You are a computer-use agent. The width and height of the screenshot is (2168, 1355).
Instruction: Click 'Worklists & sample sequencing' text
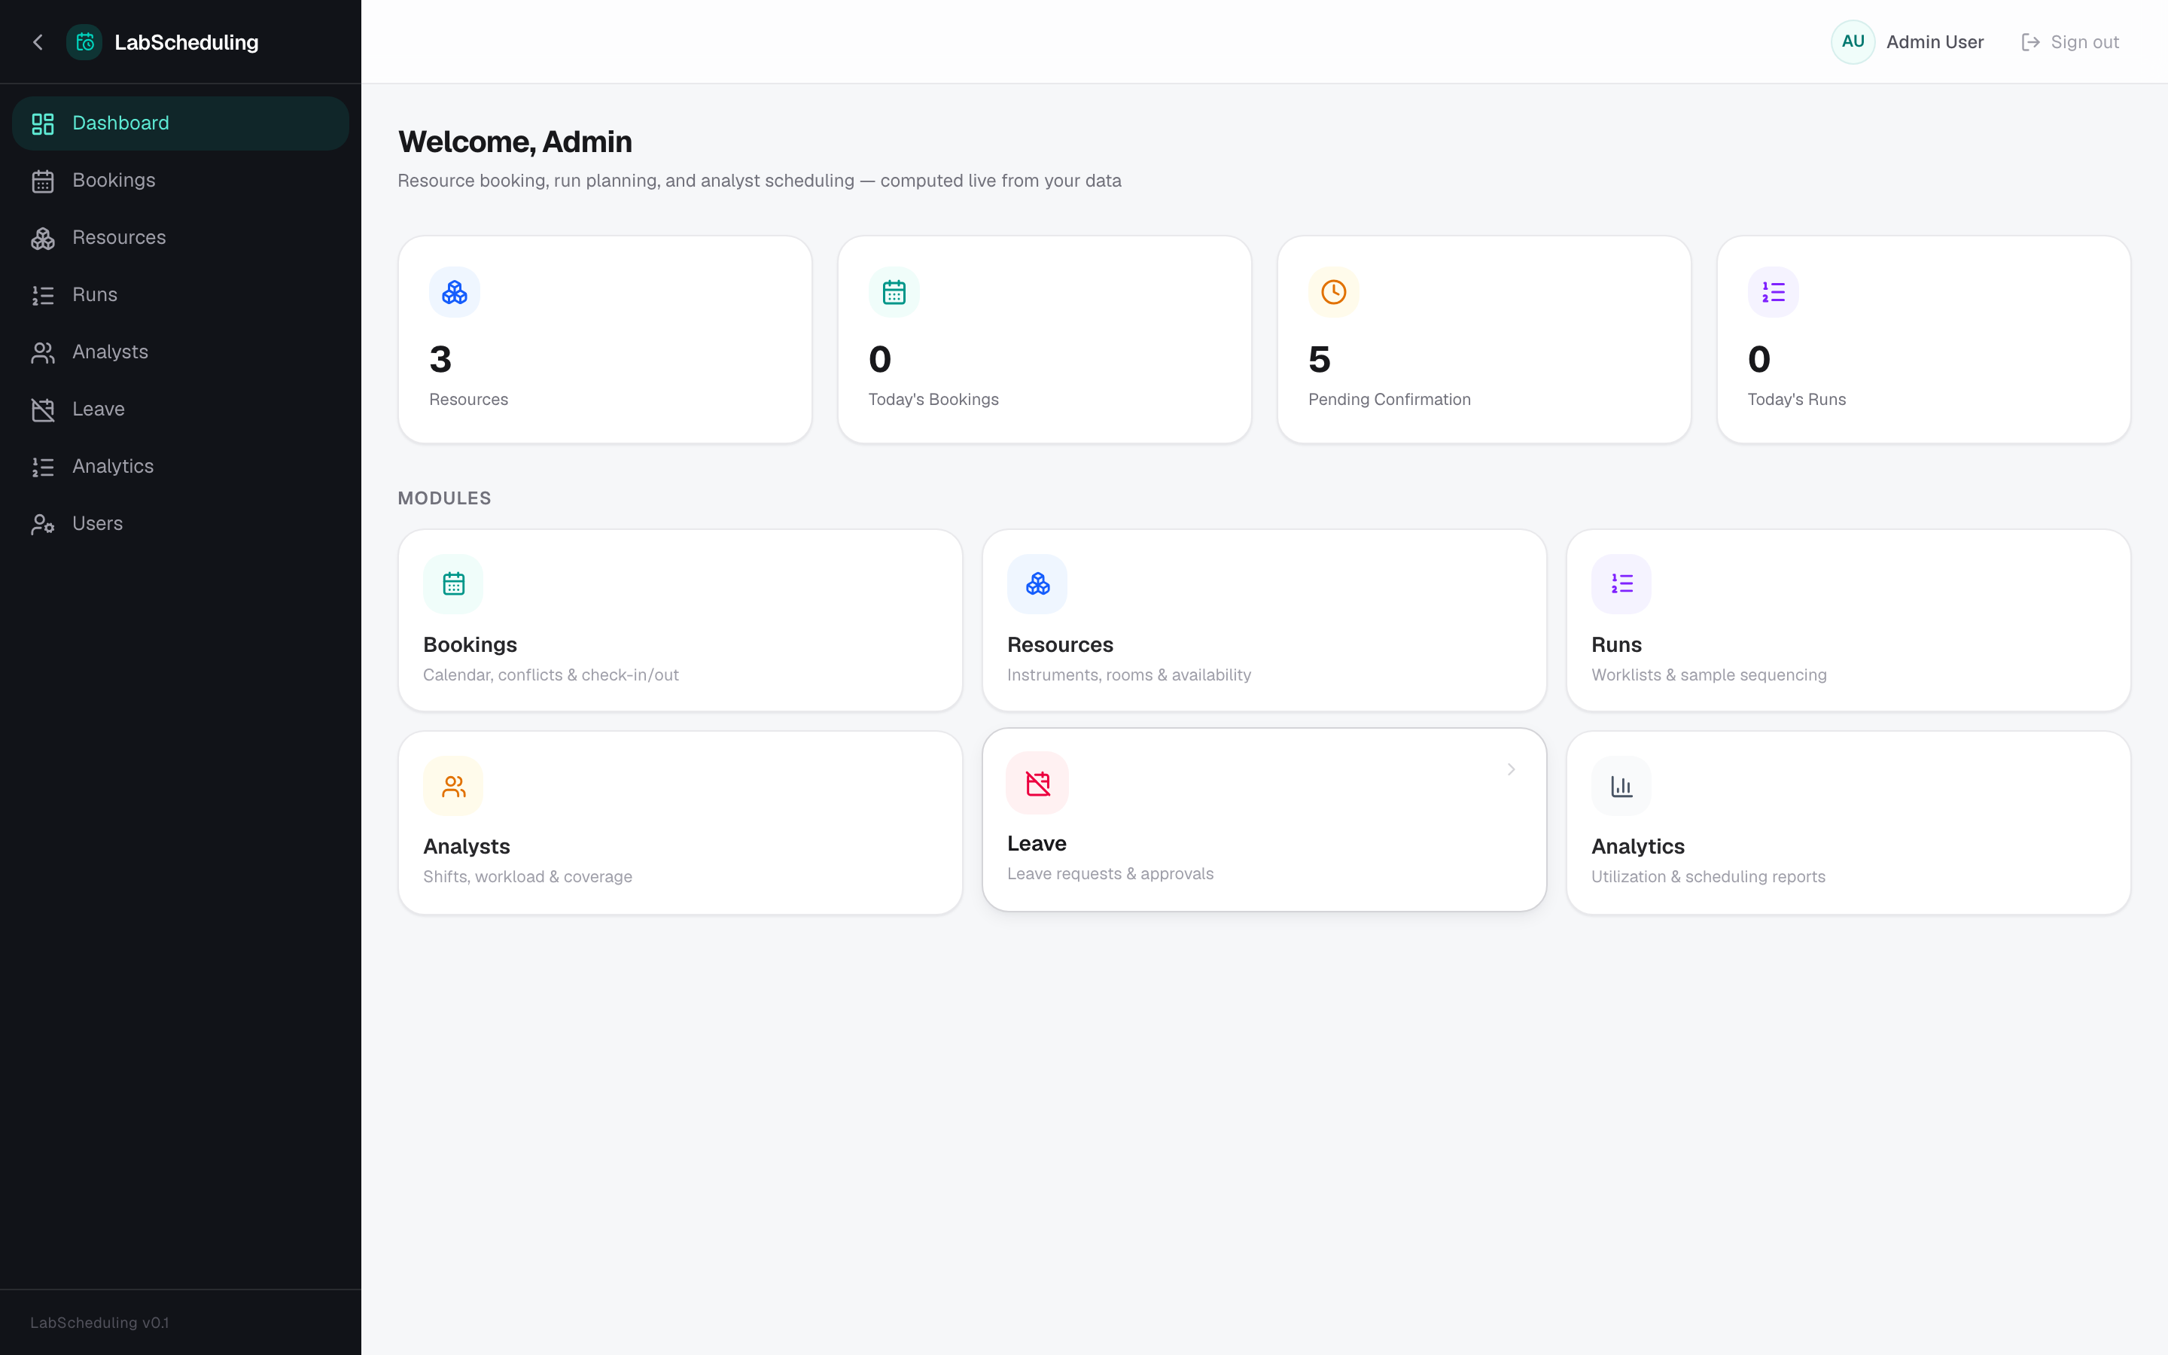click(1708, 676)
